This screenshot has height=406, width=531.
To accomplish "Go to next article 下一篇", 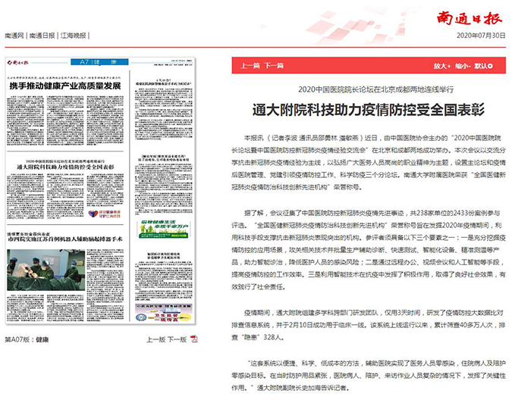I will (274, 66).
